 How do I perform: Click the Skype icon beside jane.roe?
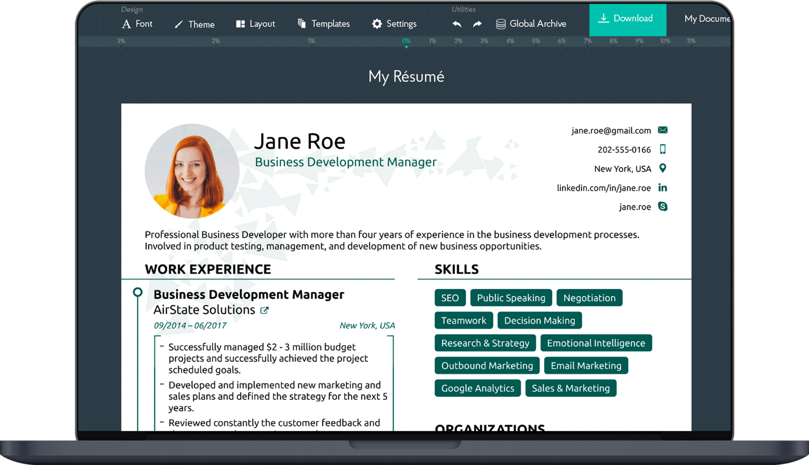[662, 207]
